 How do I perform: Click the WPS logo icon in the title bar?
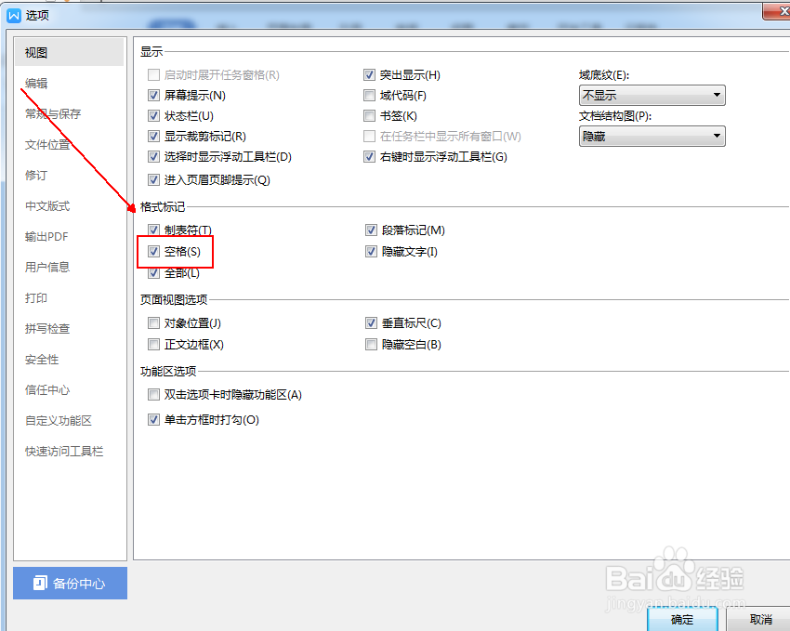pos(14,16)
